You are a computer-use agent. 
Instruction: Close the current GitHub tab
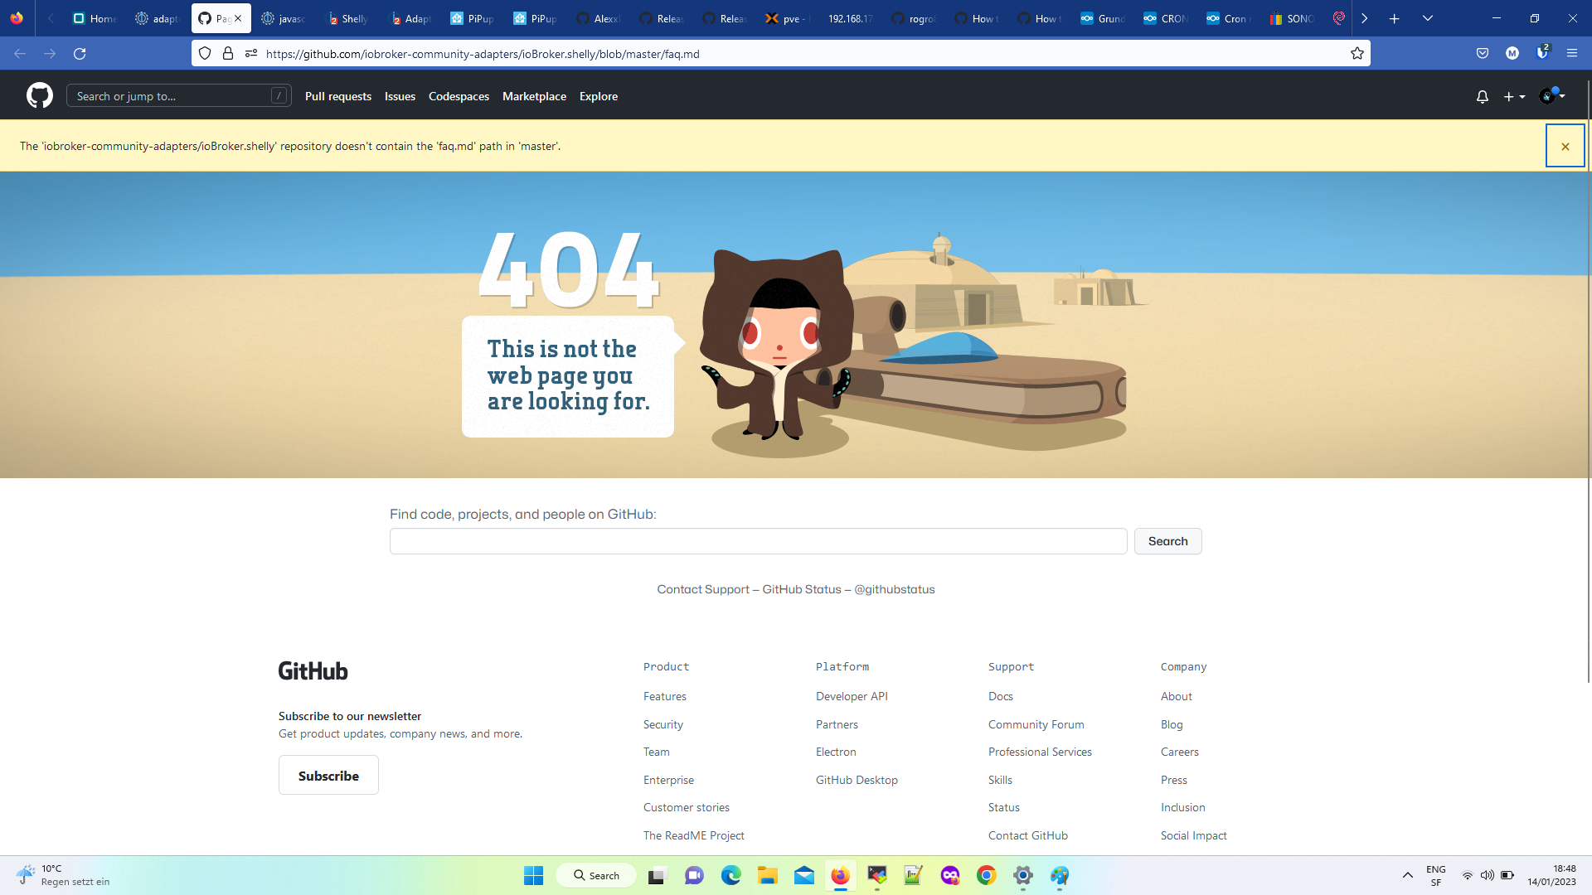click(238, 18)
